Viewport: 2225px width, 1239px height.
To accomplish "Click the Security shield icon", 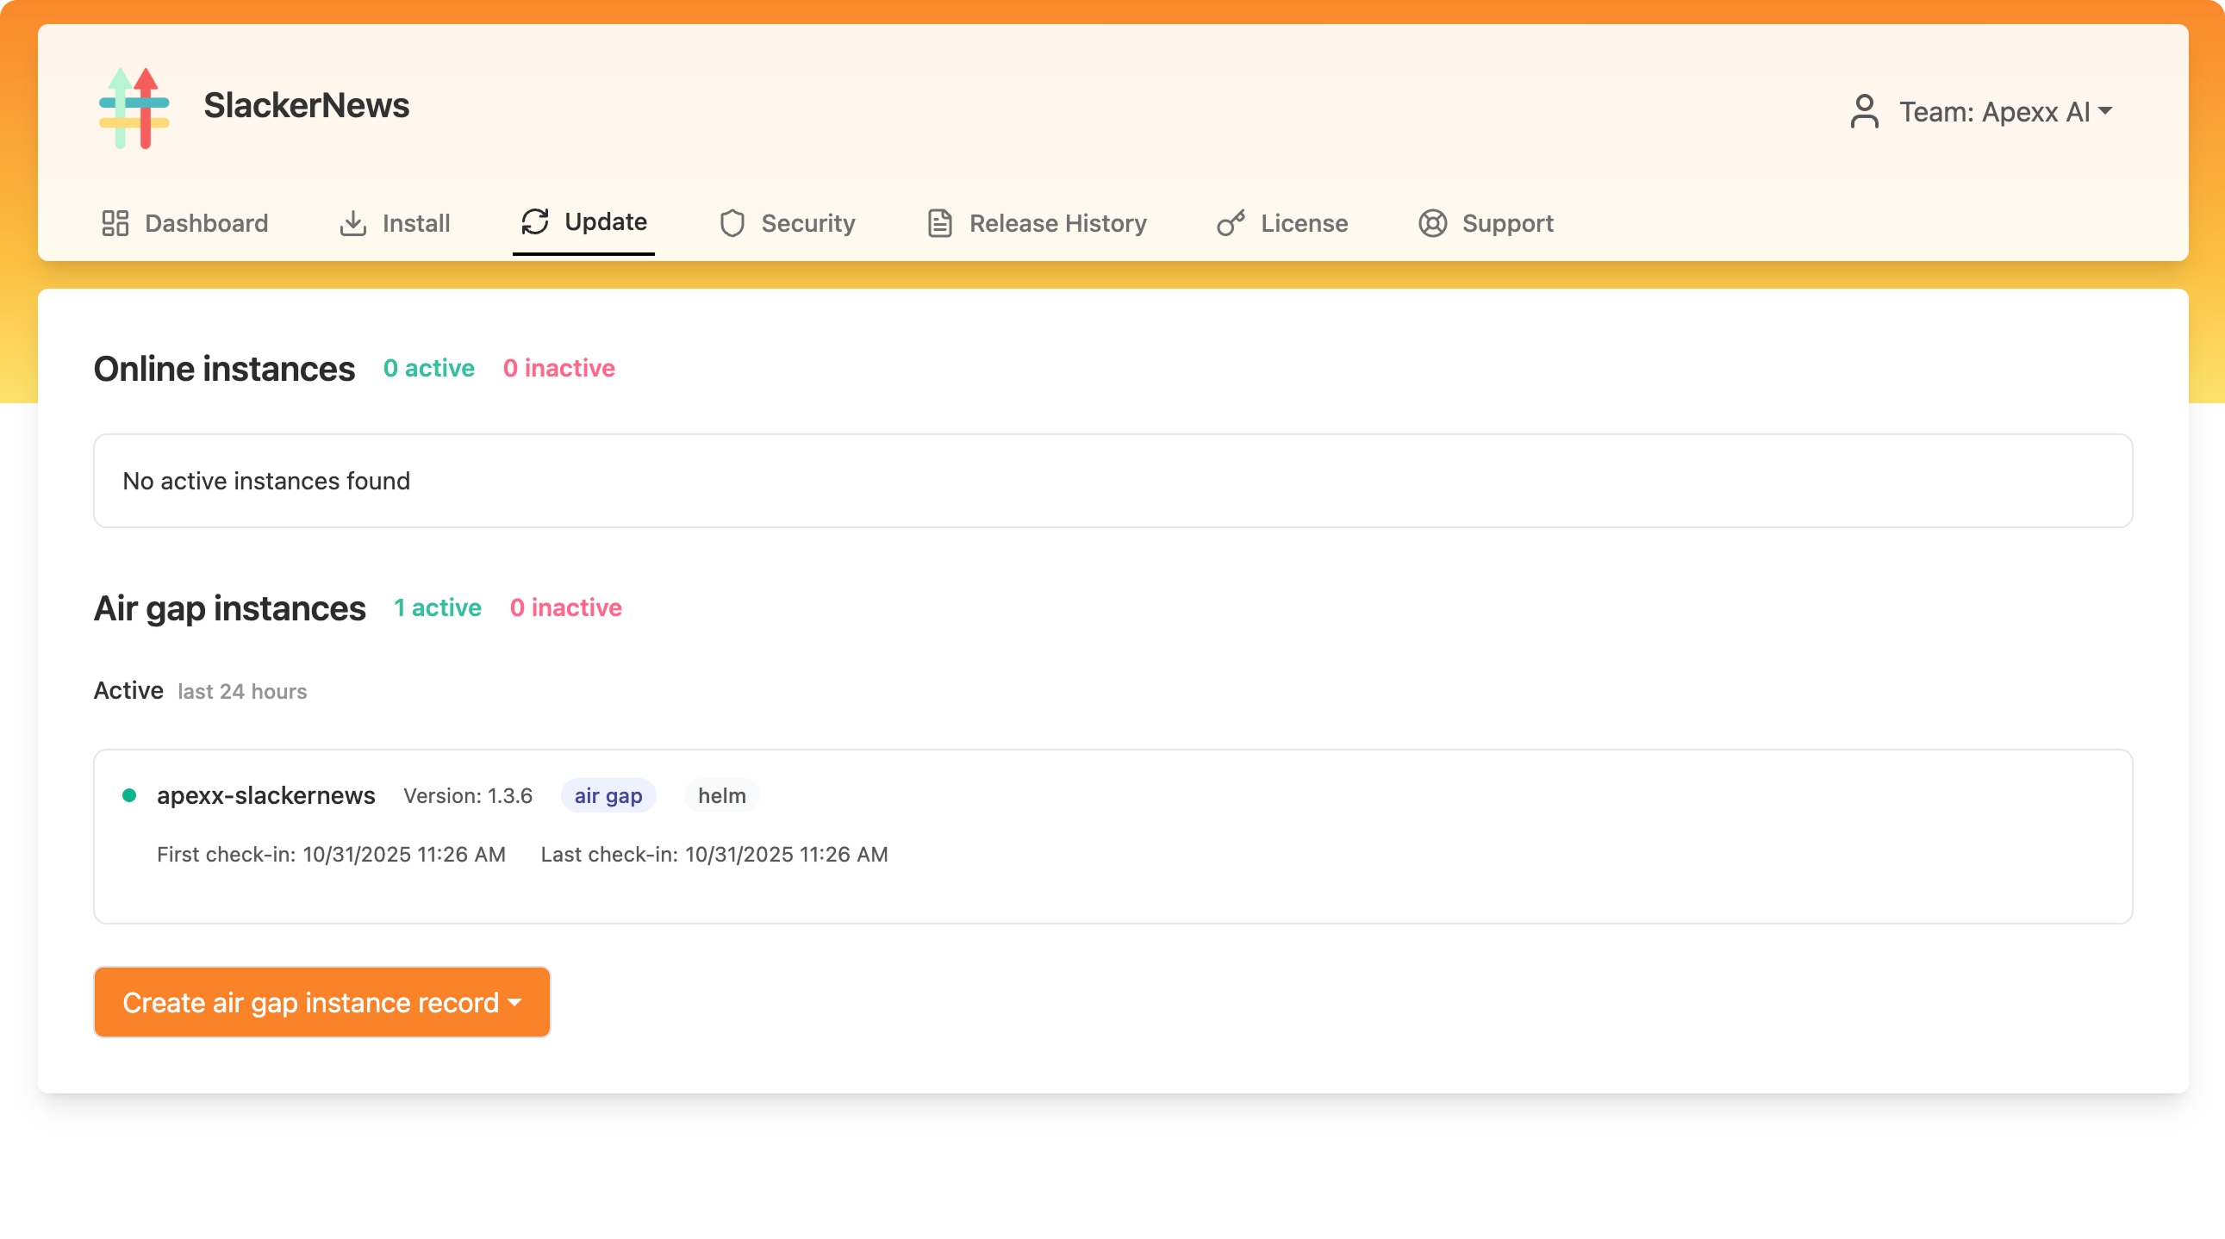I will 732,223.
